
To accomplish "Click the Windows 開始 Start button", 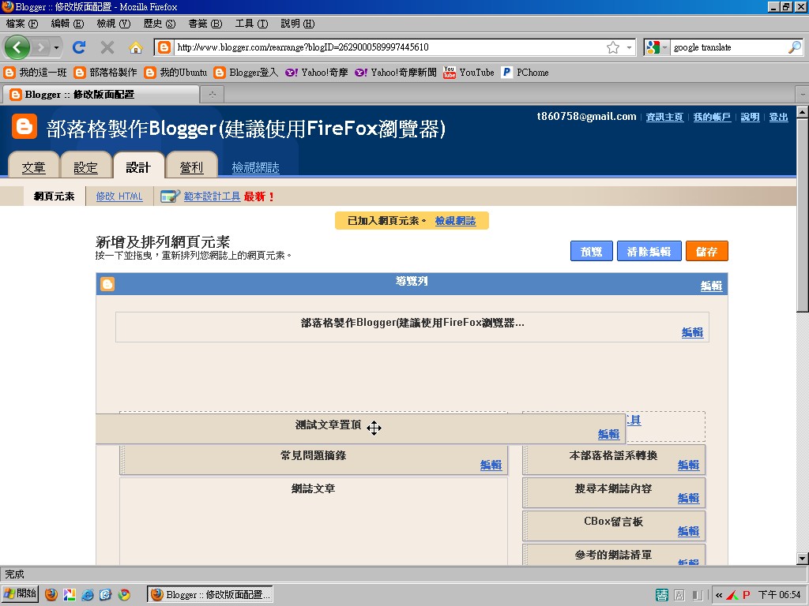I will point(20,593).
